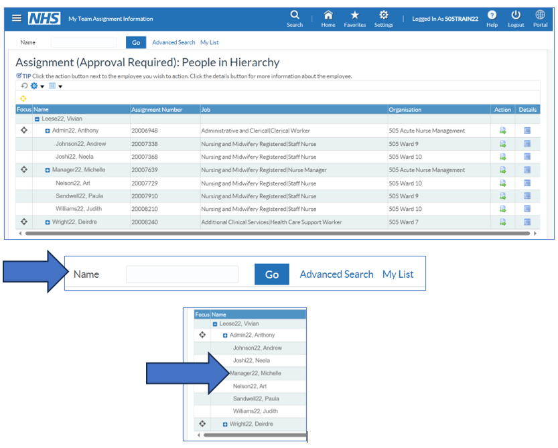This screenshot has height=448, width=558.
Task: Open the Advanced Search link
Action: [173, 42]
